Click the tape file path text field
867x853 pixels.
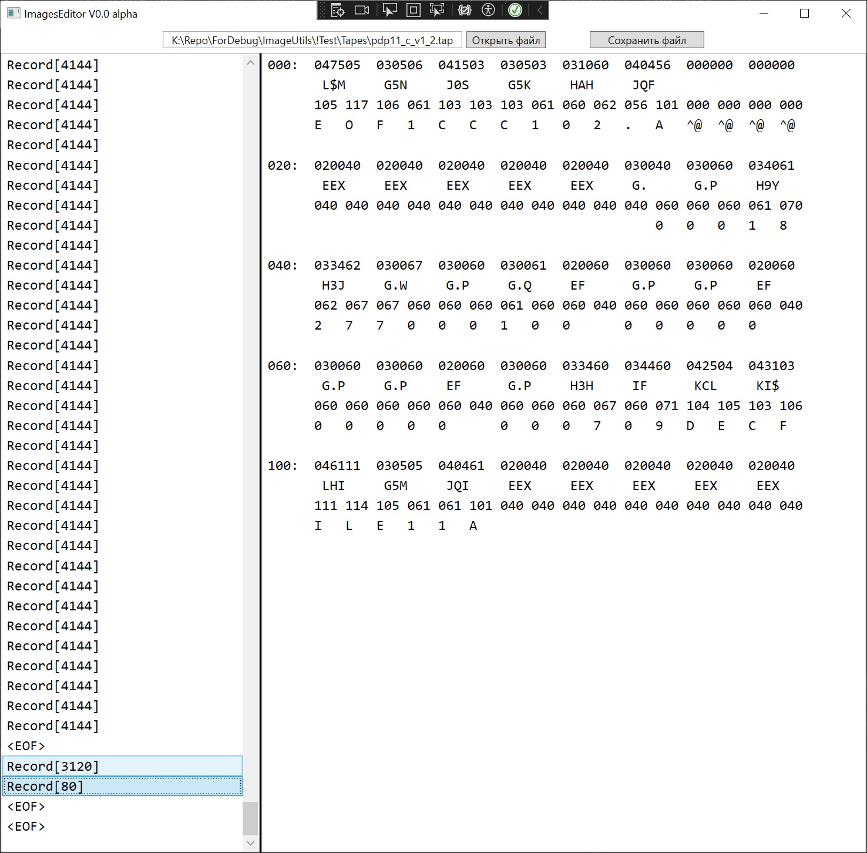[312, 40]
